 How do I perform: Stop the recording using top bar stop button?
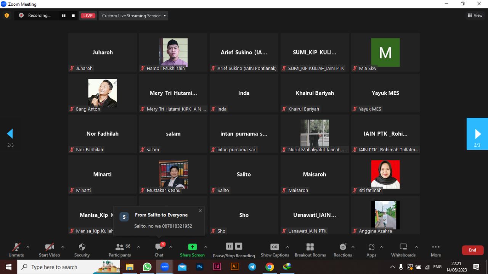point(73,16)
